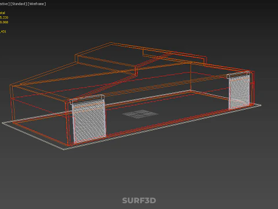Click the yellow 431 statistics value
Viewport: 278px width, 209px height.
[x=3, y=31]
